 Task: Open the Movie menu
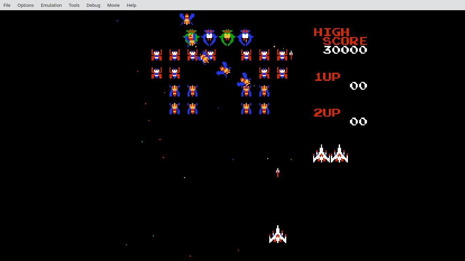point(113,5)
